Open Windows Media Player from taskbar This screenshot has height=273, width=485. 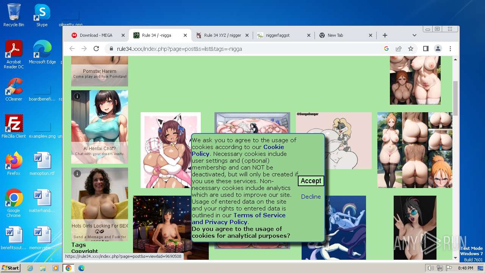pos(56,268)
